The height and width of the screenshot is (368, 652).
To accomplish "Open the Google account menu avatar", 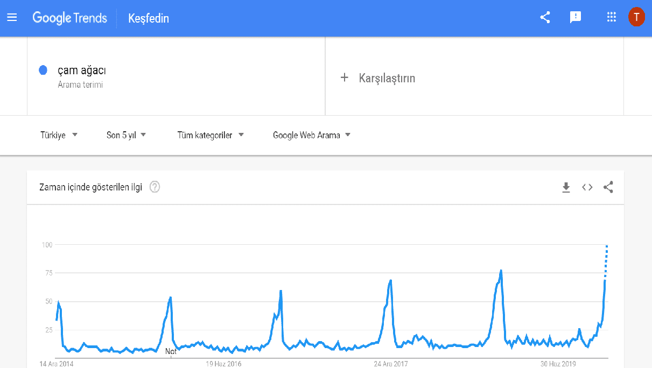I will coord(636,17).
